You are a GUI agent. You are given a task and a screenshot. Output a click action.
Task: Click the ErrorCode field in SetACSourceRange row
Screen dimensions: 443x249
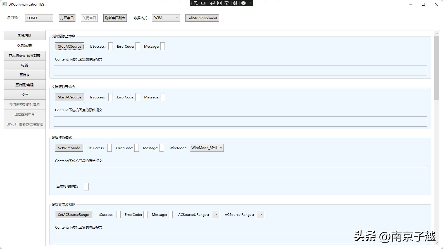point(146,214)
